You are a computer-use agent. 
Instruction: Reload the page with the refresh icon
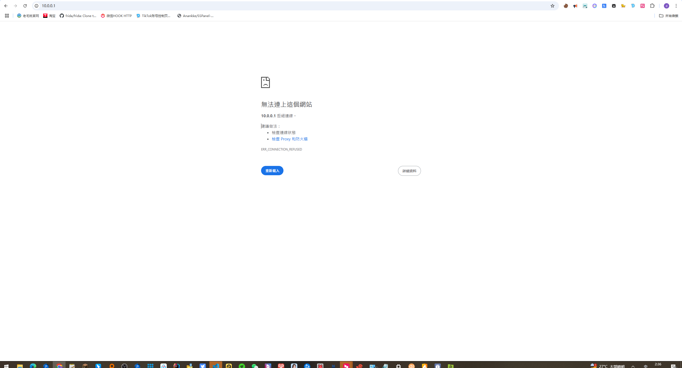pos(25,6)
